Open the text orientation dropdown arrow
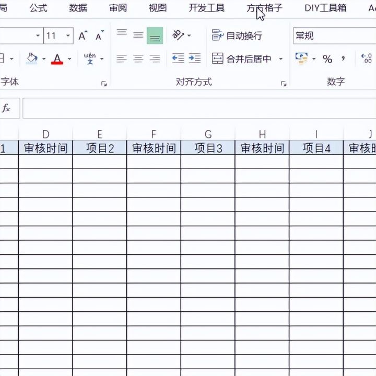 (189, 36)
